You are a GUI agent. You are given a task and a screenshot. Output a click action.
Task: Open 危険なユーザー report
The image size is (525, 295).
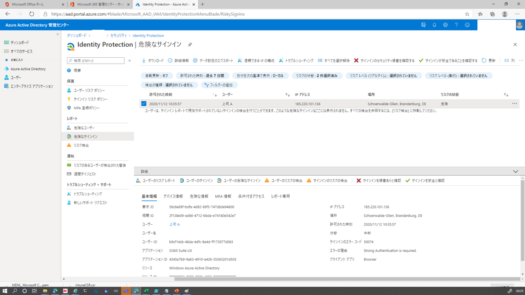pos(80,128)
